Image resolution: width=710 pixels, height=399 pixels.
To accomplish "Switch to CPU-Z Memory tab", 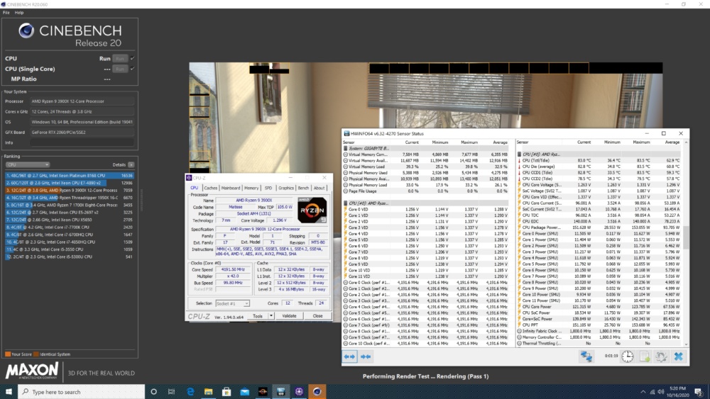I will pos(251,188).
